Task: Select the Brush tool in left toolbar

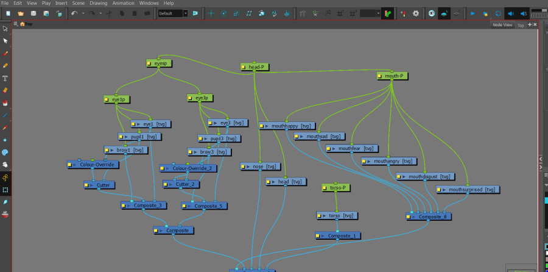Action: 5,54
